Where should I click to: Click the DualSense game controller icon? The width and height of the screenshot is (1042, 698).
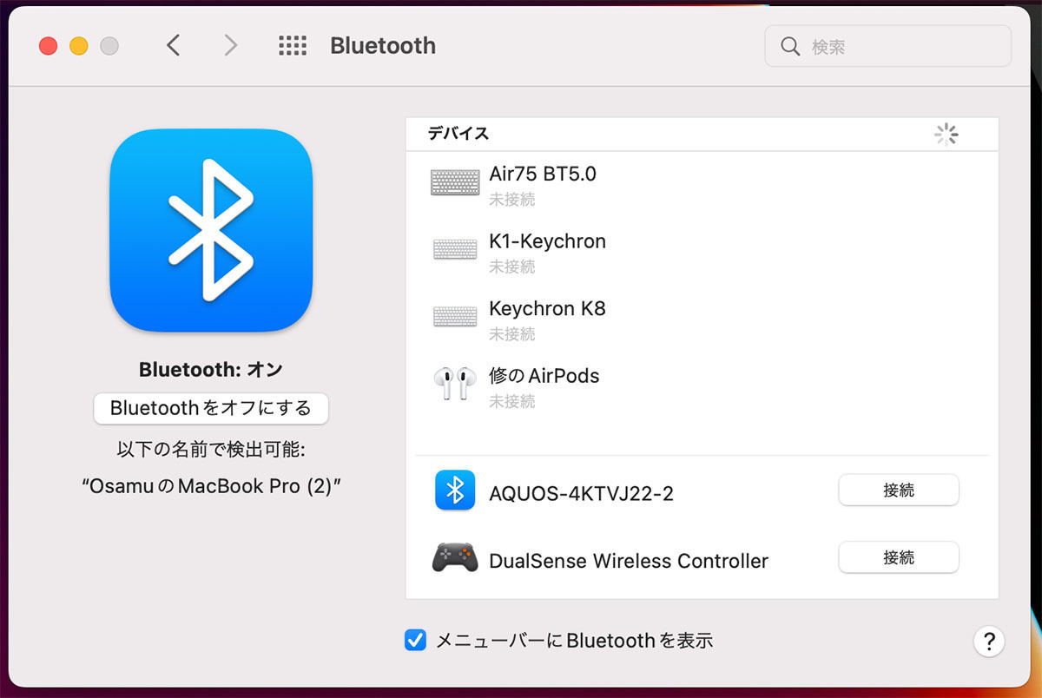455,557
